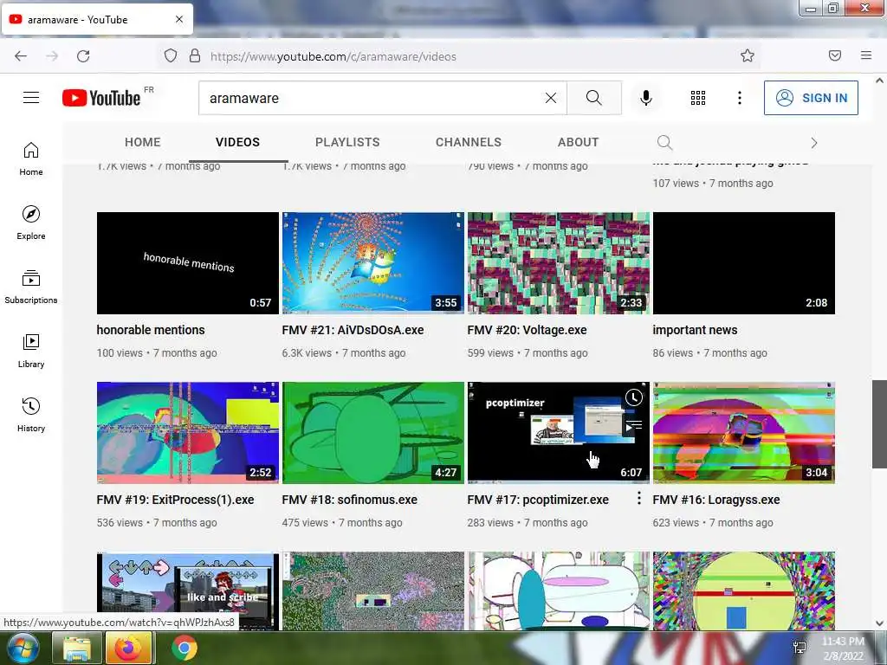Viewport: 887px width, 665px height.
Task: Click the title FMV #18: sofinomus.exe
Action: click(350, 500)
